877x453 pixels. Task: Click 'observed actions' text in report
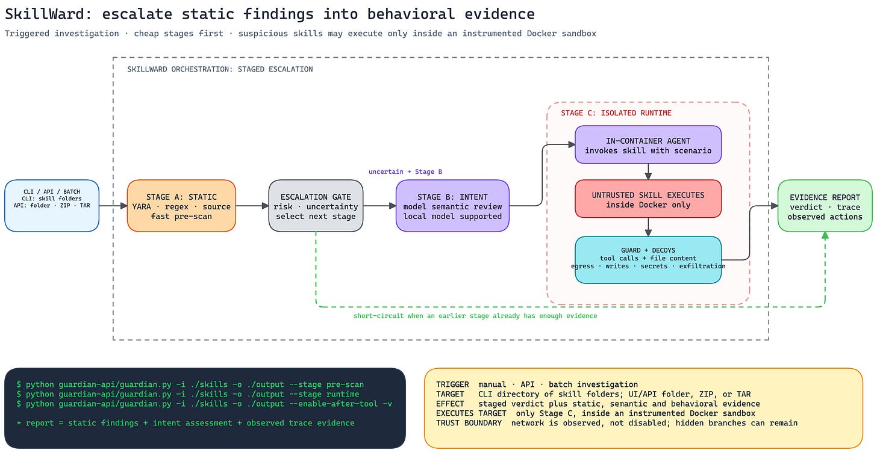[x=825, y=217]
